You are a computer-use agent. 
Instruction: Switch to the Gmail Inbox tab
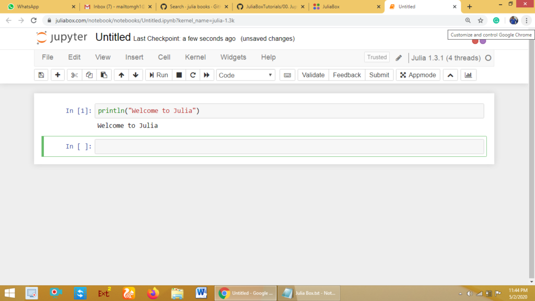click(116, 6)
